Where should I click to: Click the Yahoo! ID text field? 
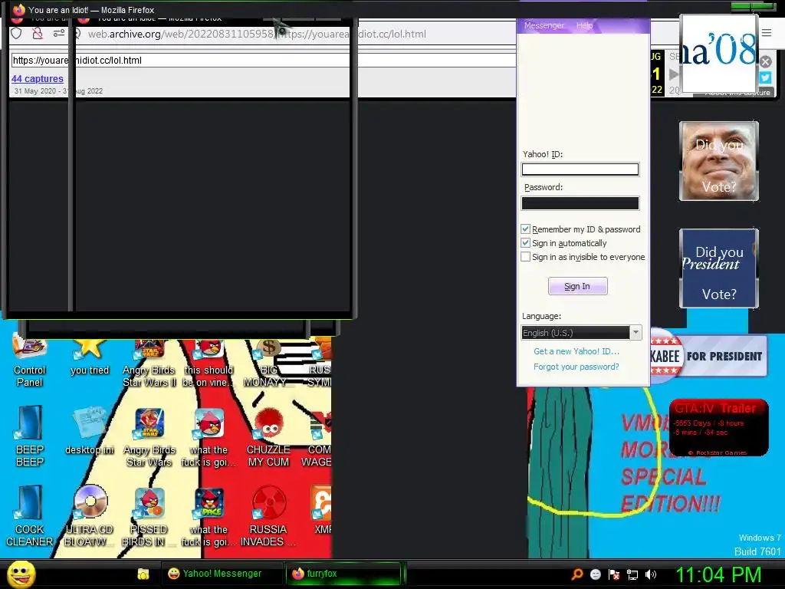pyautogui.click(x=580, y=169)
